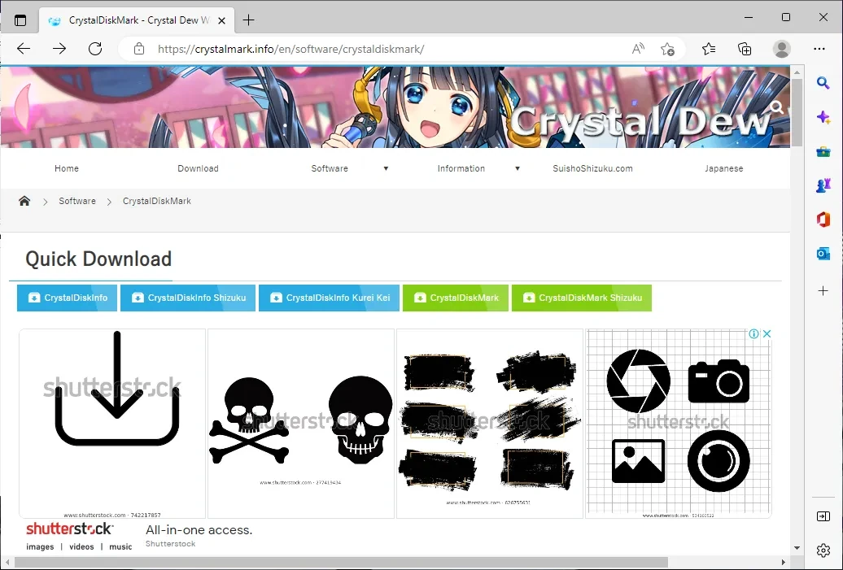This screenshot has height=570, width=843.
Task: Close the CrystalDiskMark tab
Action: point(221,20)
